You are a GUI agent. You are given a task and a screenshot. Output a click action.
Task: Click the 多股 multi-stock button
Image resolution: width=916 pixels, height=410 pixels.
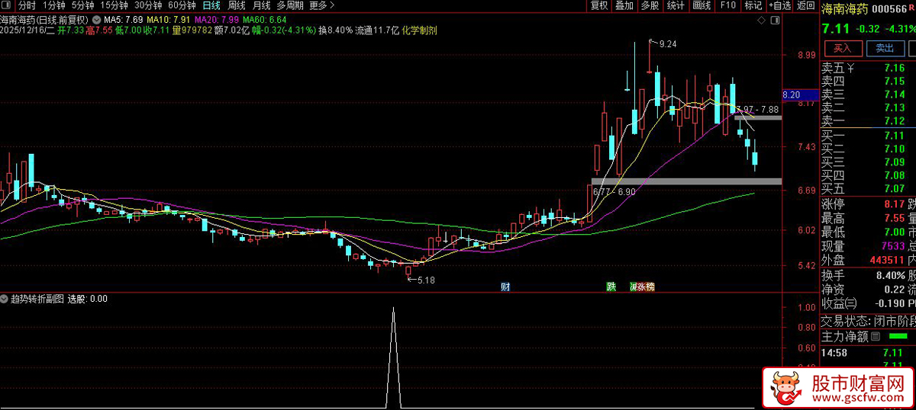tap(650, 5)
